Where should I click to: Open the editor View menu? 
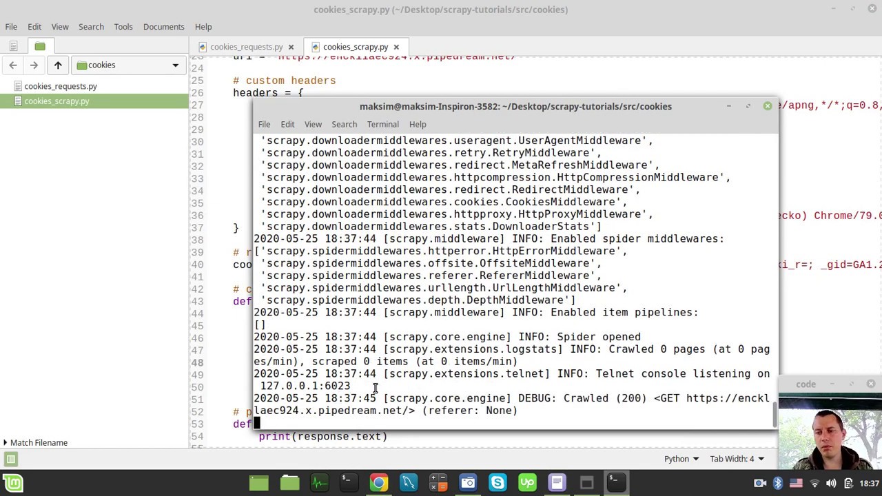pyautogui.click(x=60, y=27)
